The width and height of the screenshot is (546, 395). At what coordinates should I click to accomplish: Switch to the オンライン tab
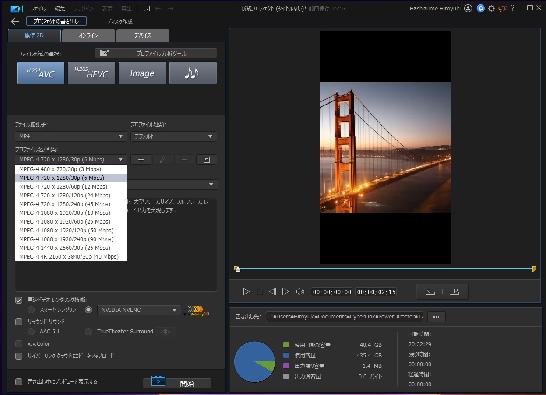[88, 35]
